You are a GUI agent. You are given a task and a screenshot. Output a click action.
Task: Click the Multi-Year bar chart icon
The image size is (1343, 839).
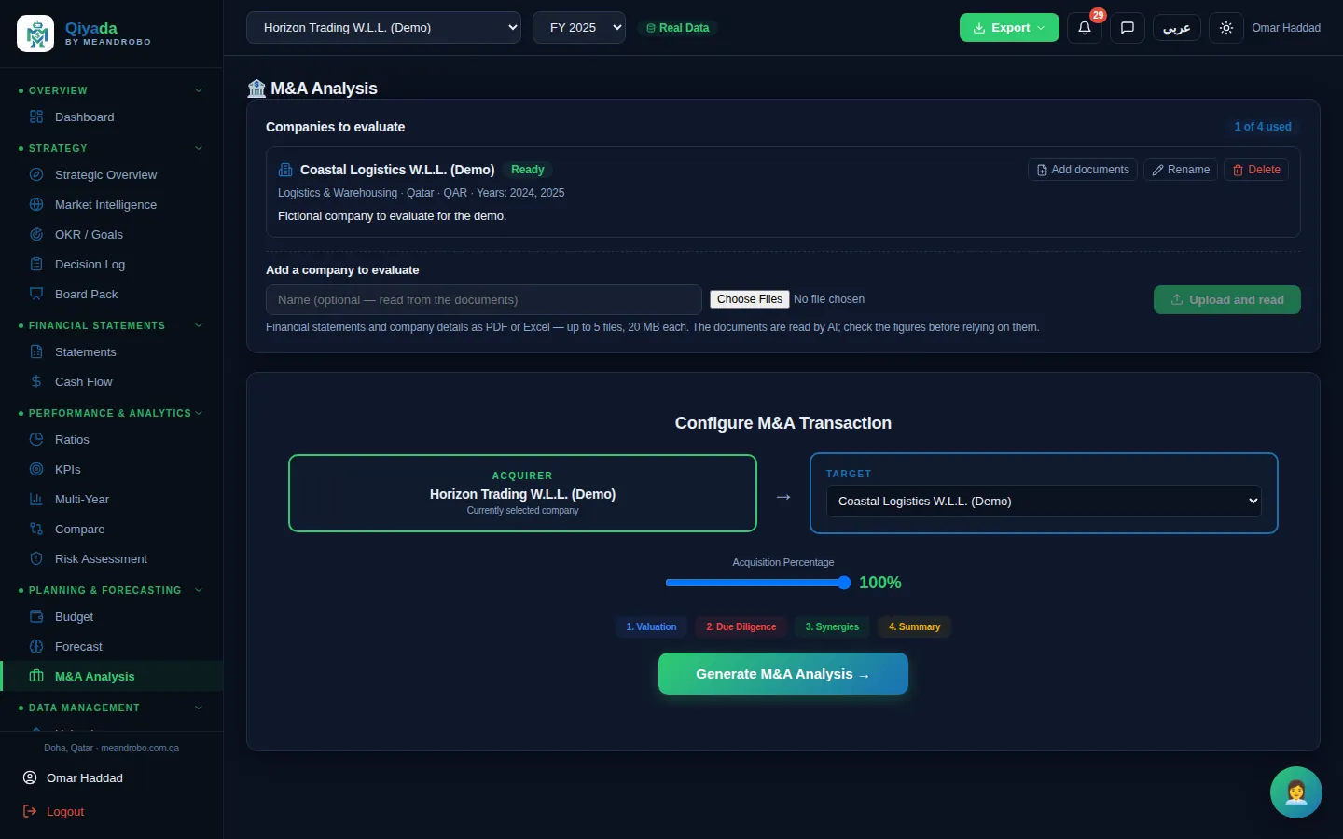[x=36, y=499]
